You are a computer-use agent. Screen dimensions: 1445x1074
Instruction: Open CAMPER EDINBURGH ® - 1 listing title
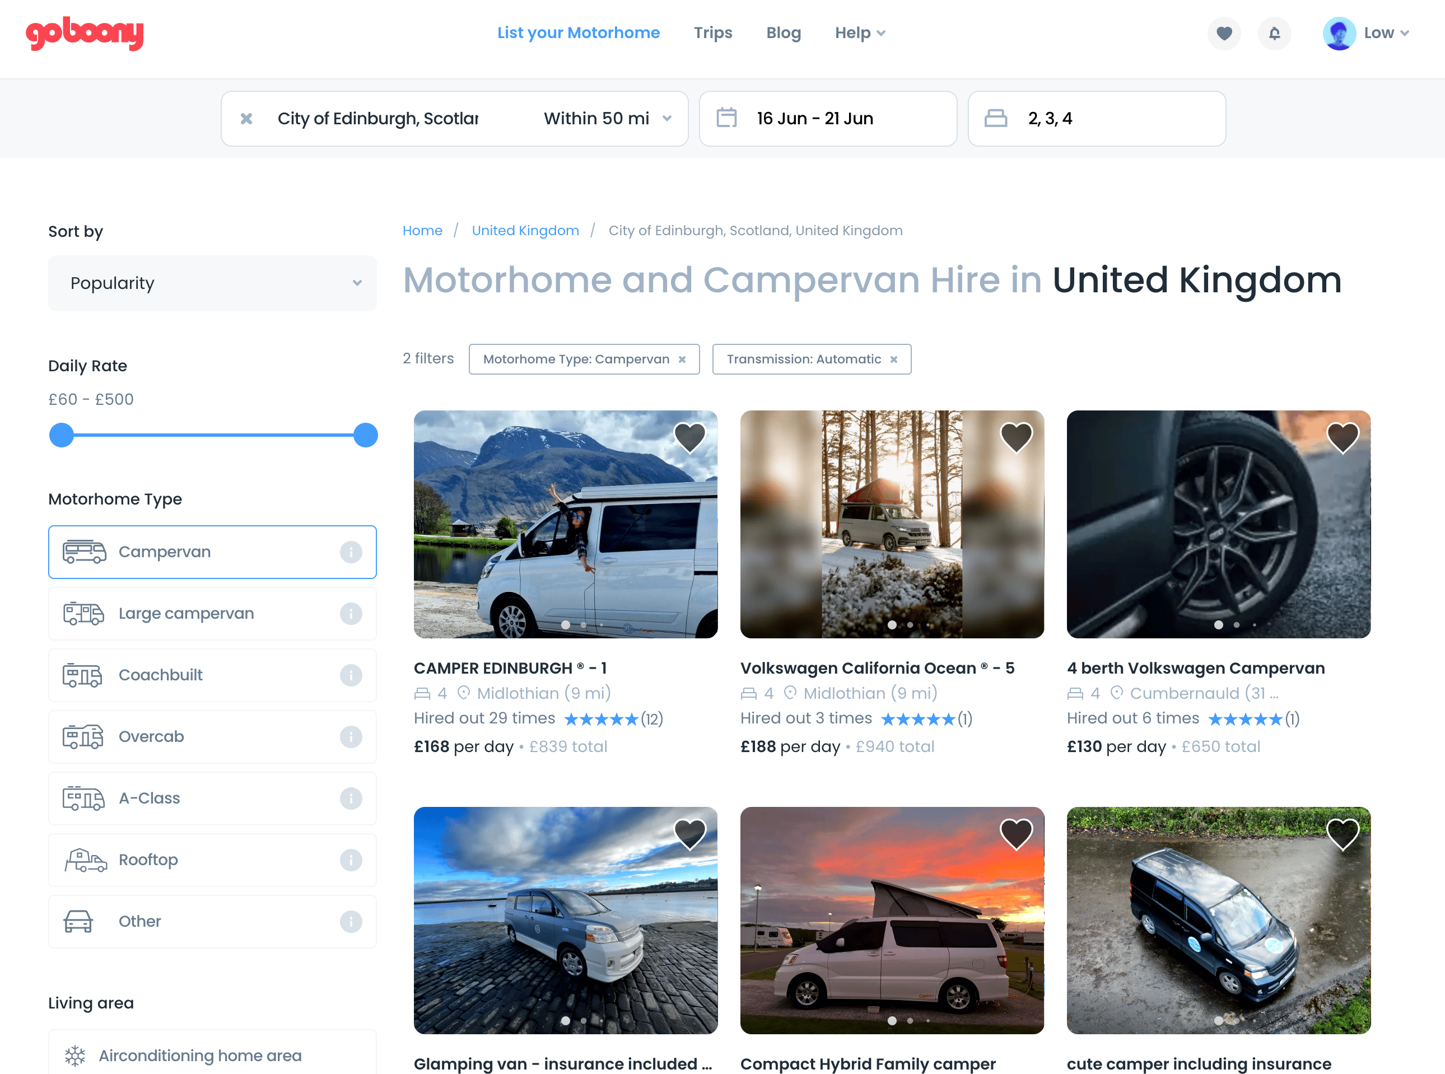click(x=510, y=667)
